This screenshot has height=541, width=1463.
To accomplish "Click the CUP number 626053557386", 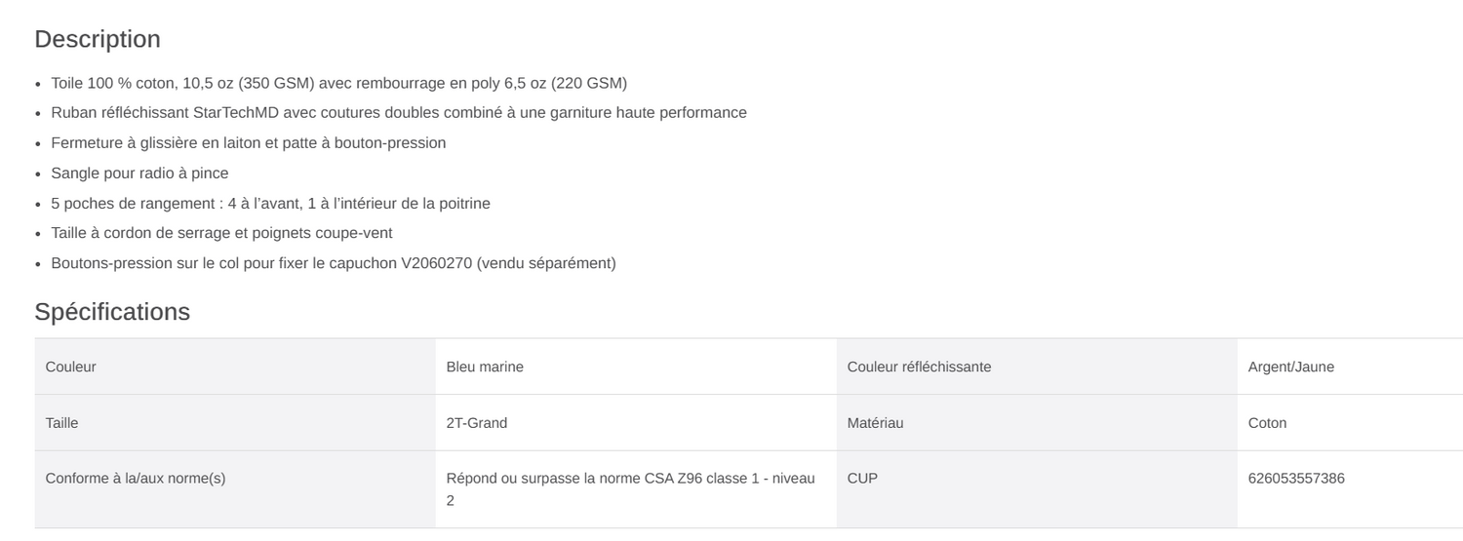I will (1296, 479).
